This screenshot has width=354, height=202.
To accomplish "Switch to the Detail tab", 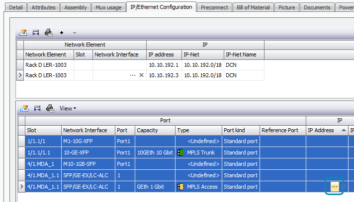I will point(16,7).
